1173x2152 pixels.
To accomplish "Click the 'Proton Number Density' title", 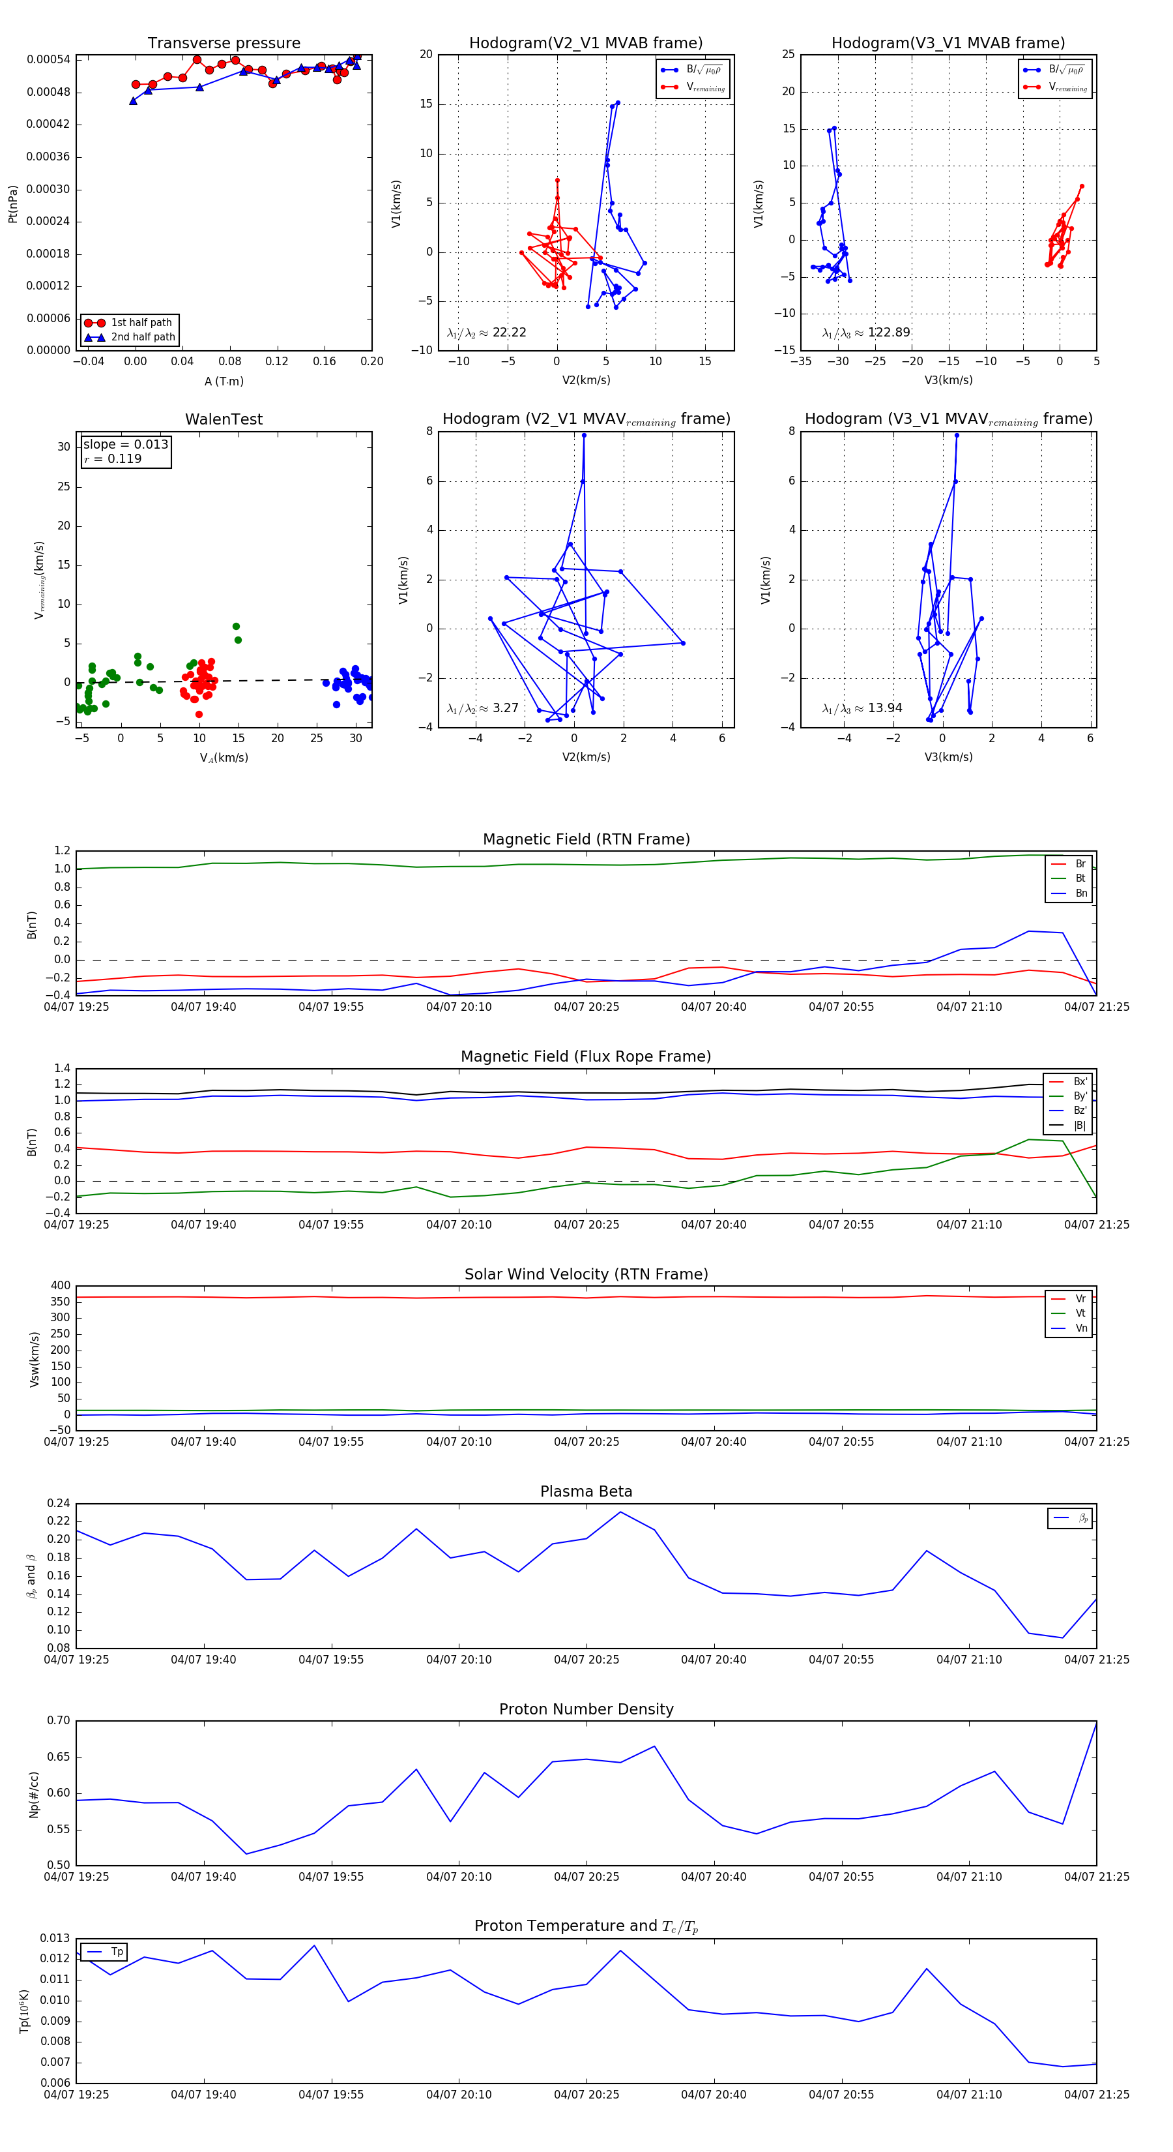I will [586, 1709].
